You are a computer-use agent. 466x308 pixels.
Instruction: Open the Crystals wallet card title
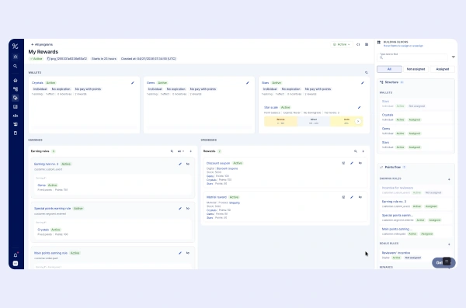click(37, 83)
